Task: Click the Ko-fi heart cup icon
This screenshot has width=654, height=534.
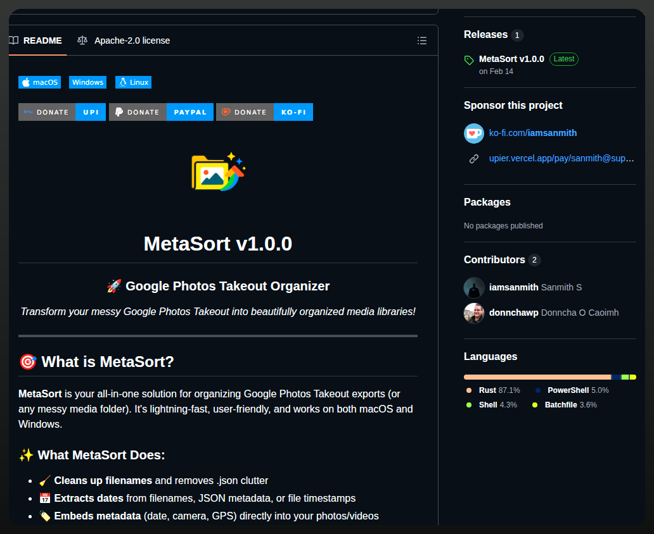Action: [x=474, y=133]
